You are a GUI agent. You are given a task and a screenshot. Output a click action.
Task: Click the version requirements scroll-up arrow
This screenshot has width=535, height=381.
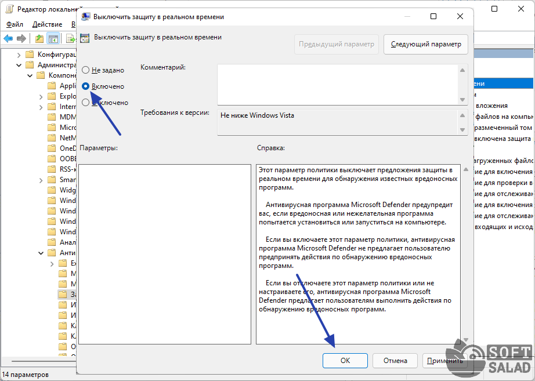click(x=462, y=115)
